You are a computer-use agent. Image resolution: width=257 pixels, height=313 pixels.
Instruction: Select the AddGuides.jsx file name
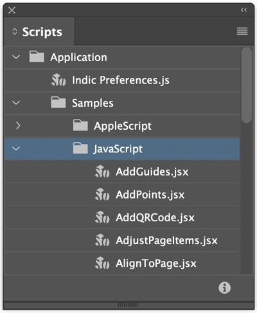152,172
